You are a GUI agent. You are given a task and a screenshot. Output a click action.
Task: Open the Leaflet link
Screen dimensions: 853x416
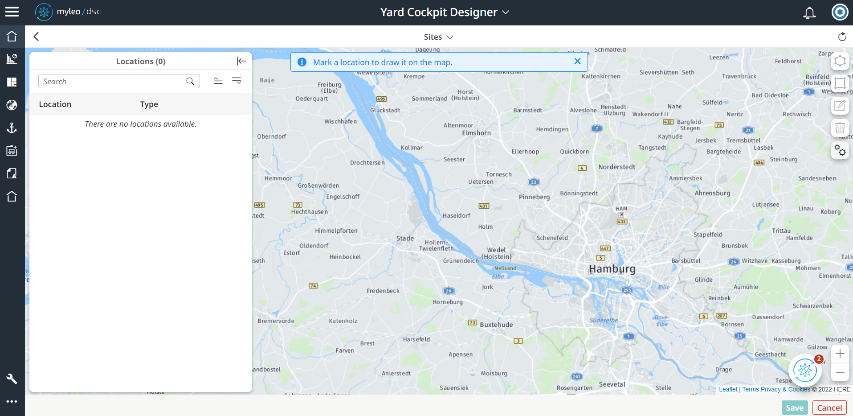pyautogui.click(x=728, y=389)
